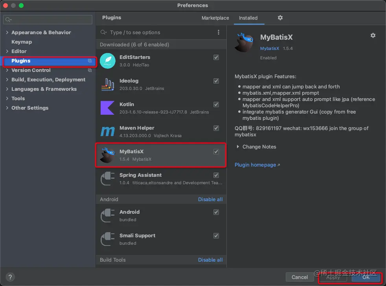The image size is (386, 286).
Task: Click the MybatisX vendor link
Action: tap(270, 48)
